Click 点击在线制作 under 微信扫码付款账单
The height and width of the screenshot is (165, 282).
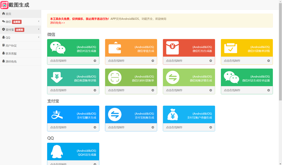116,90
